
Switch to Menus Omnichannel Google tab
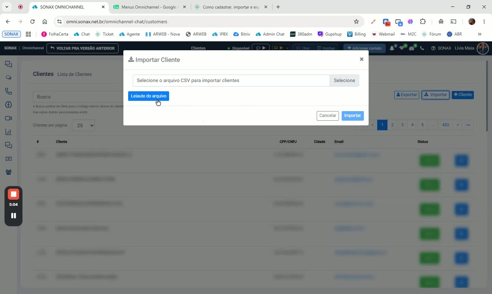(150, 7)
